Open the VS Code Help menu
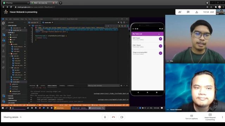 (41, 19)
